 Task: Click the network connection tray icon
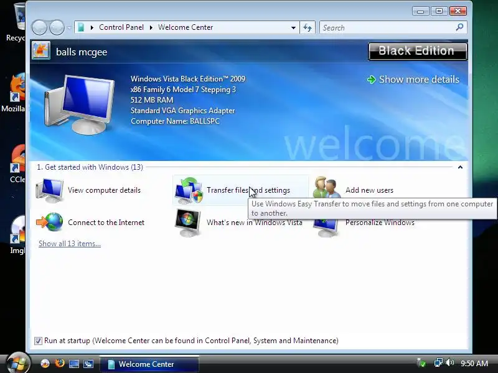point(439,362)
